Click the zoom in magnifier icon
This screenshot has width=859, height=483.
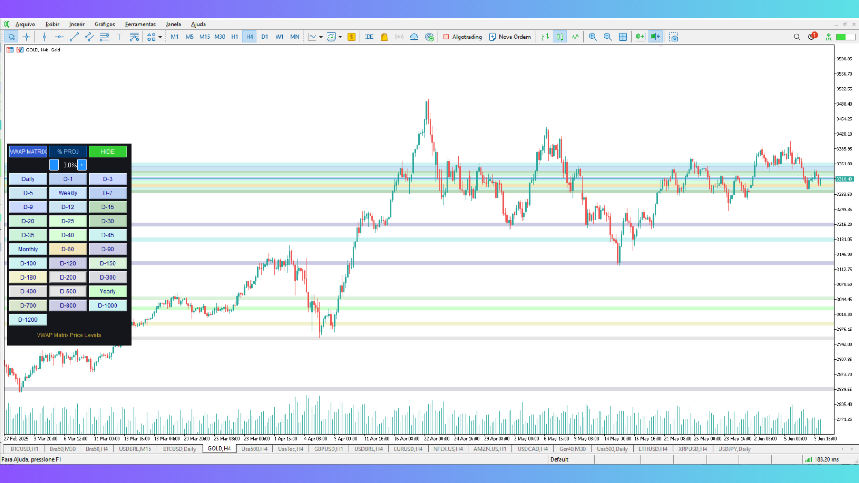click(593, 37)
